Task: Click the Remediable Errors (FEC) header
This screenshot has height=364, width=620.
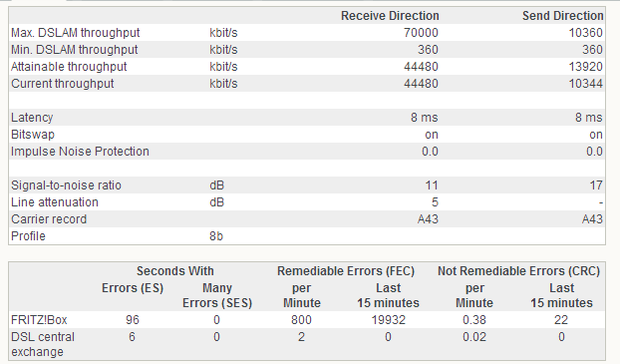Action: 346,271
